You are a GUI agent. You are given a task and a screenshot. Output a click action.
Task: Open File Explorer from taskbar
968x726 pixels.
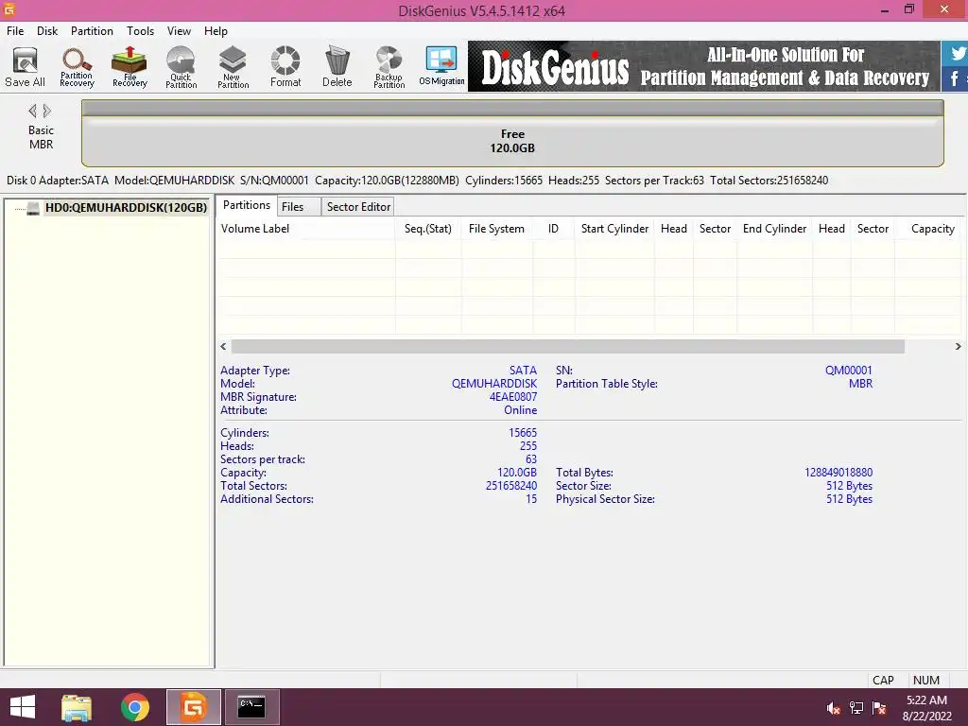tap(77, 707)
